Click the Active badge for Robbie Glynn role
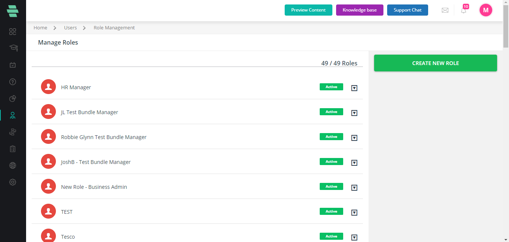509x242 pixels. pyautogui.click(x=331, y=137)
